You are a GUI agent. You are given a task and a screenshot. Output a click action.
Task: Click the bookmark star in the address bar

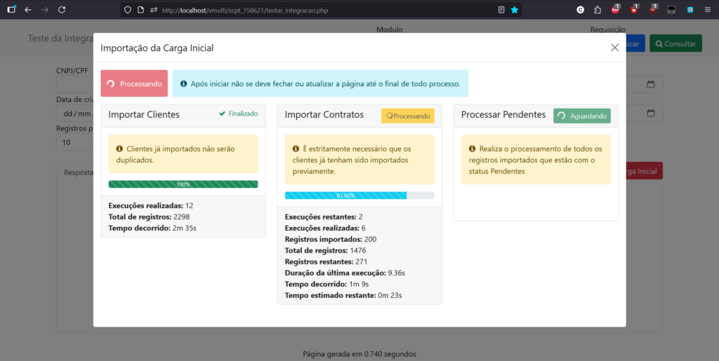click(x=515, y=10)
